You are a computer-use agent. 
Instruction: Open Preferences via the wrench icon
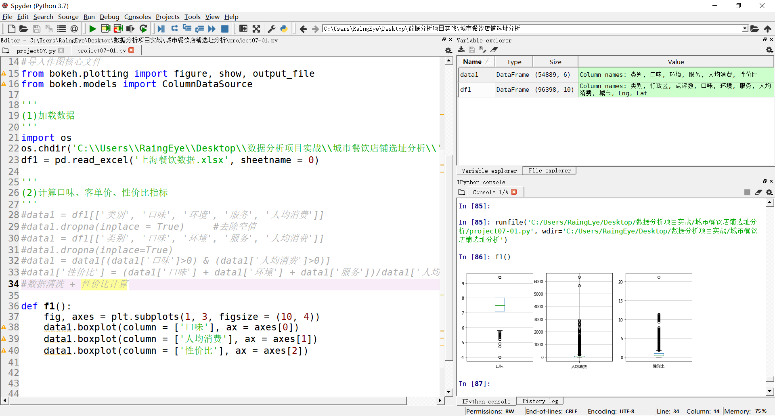click(x=272, y=29)
